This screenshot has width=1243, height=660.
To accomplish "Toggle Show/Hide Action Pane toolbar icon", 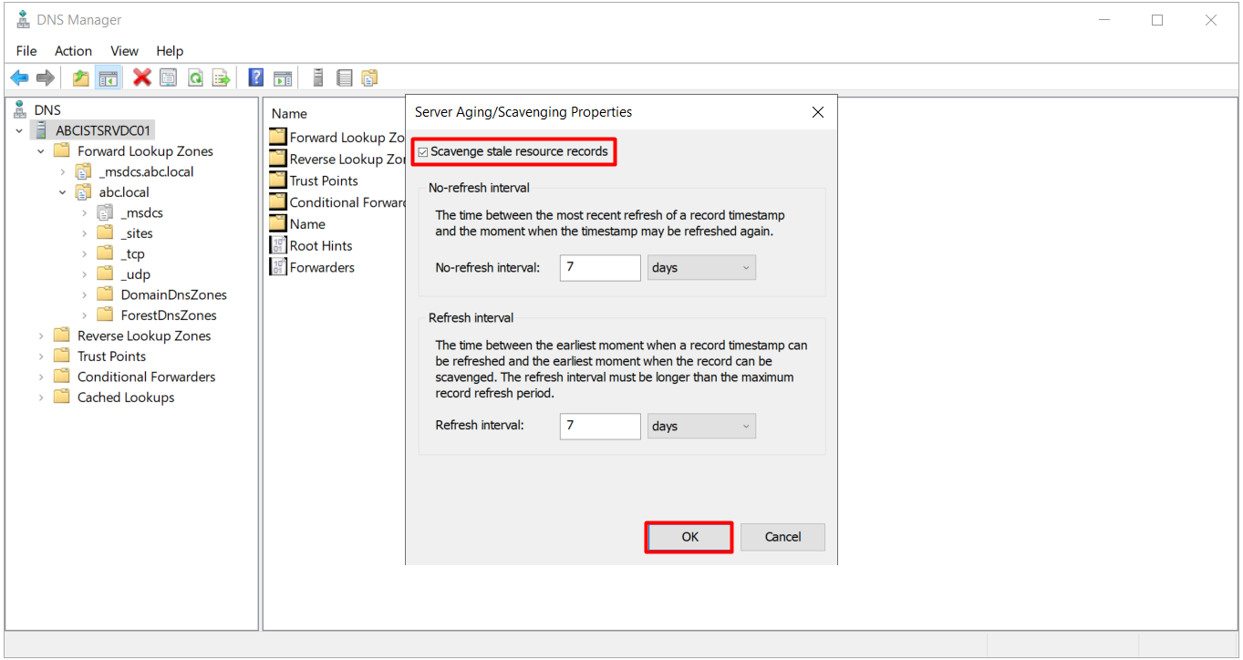I will [283, 77].
